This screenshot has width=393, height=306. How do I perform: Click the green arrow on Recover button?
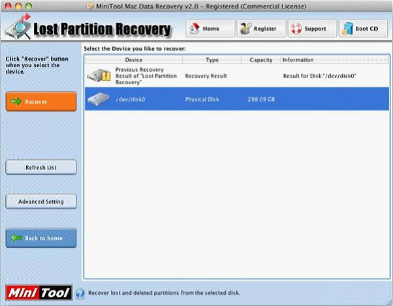click(16, 101)
